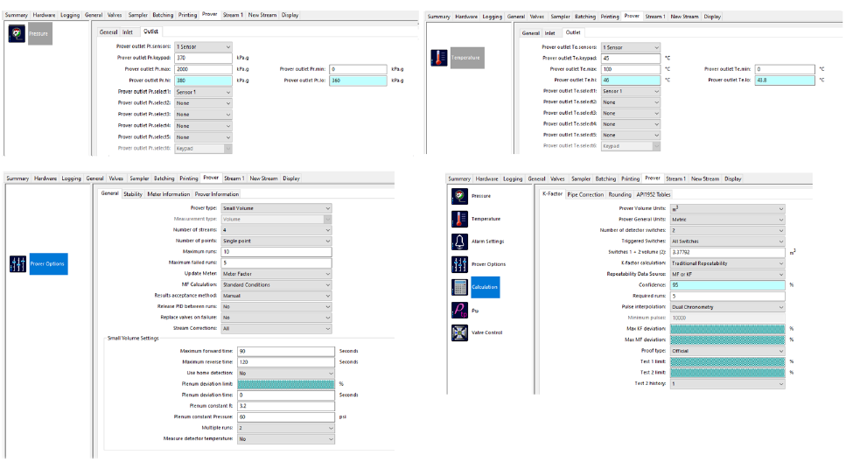Open the Meter Information tab
Screen dimensions: 846x469
point(168,194)
